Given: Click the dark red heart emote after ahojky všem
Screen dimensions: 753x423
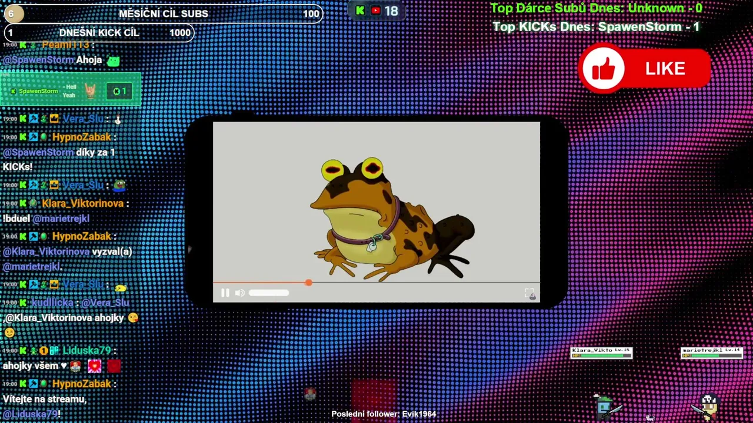Looking at the screenshot, I should click(x=114, y=367).
